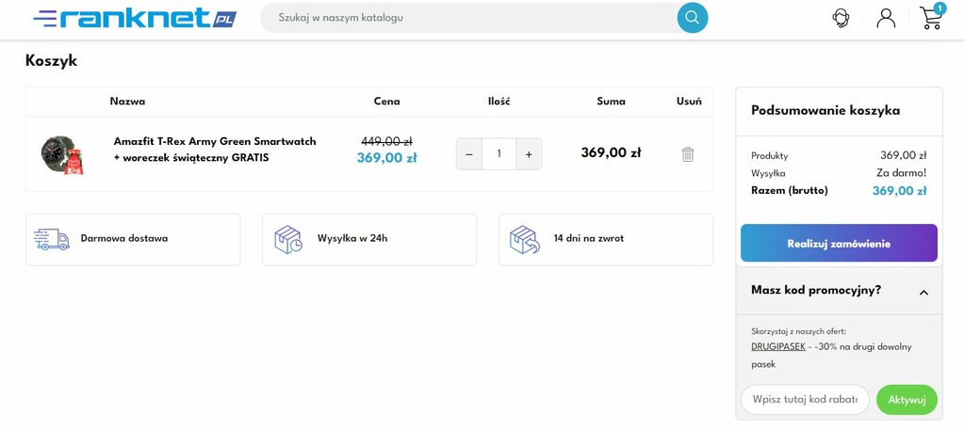Open the shopping cart icon in header

point(930,19)
